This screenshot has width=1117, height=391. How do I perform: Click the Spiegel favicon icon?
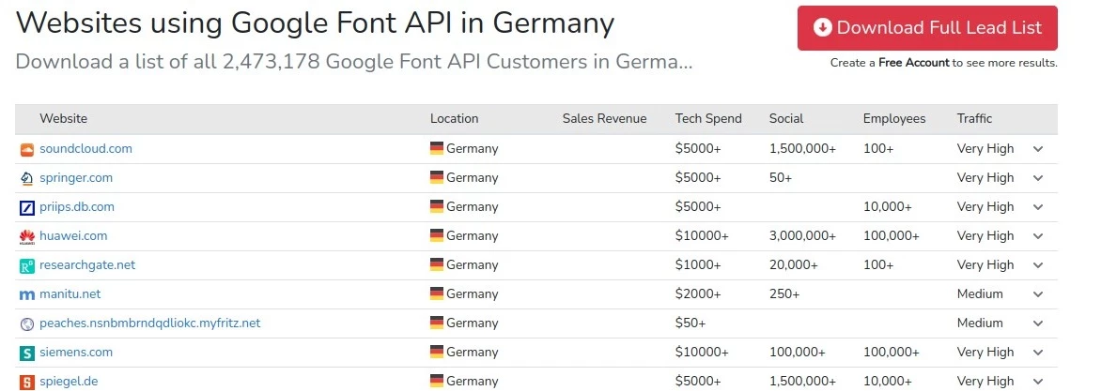(26, 382)
